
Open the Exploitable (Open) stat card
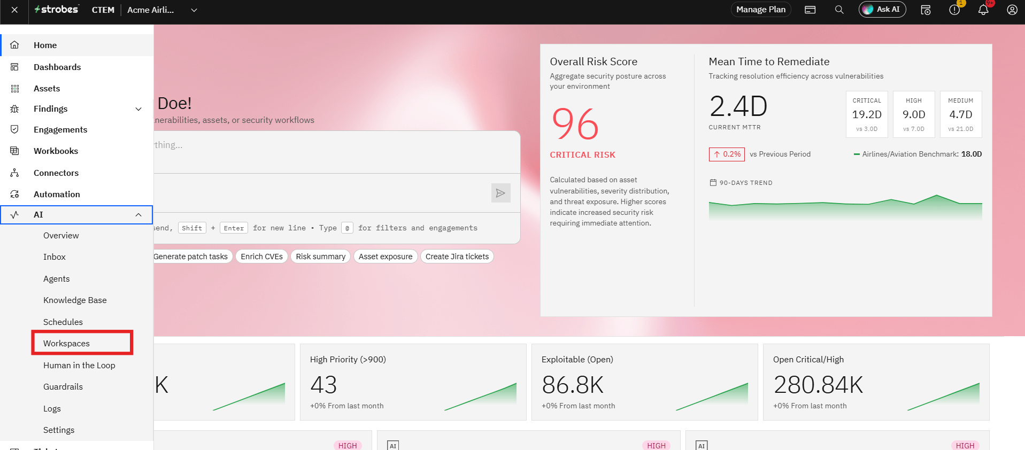pos(644,382)
